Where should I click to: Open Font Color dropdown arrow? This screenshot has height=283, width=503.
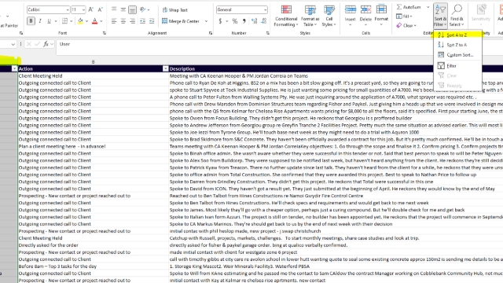tap(101, 21)
